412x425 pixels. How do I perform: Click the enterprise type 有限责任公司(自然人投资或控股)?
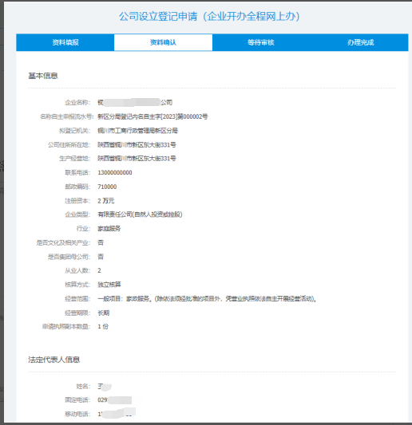coord(140,214)
